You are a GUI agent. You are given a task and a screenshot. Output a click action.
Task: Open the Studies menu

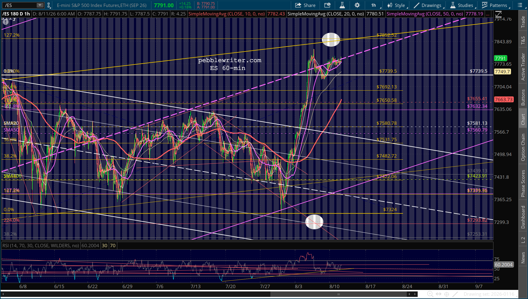(463, 5)
